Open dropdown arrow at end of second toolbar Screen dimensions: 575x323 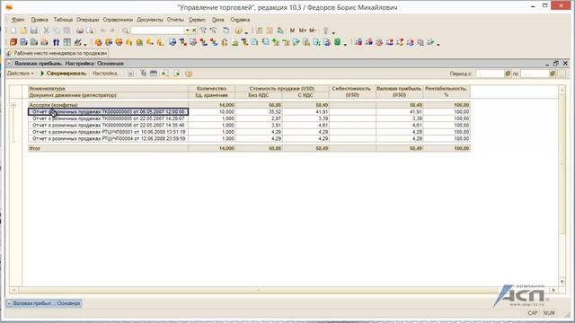pos(438,44)
